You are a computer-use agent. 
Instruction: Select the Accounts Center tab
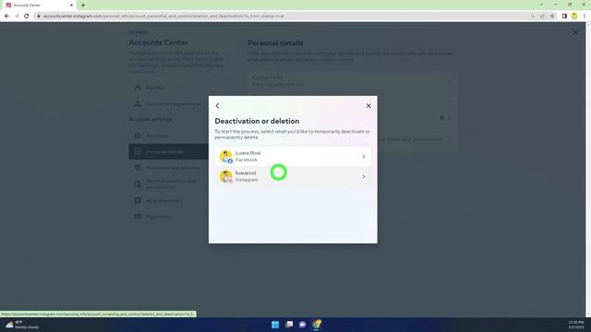click(40, 6)
